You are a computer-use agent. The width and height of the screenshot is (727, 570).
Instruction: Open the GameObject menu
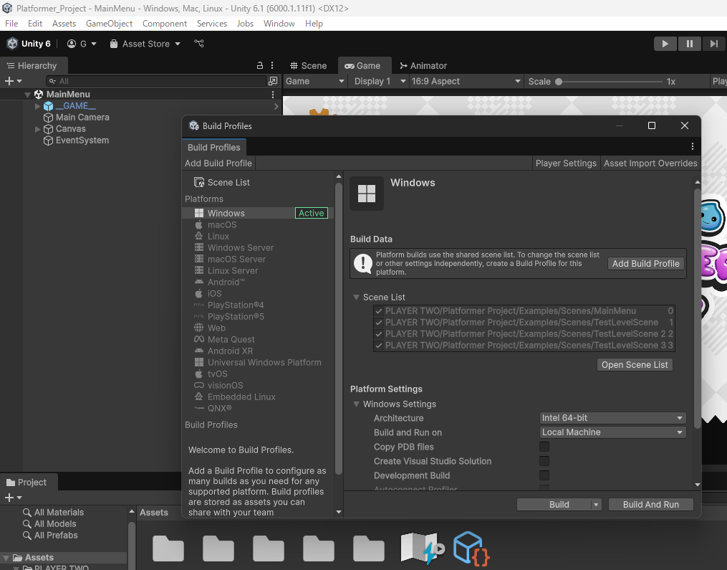[x=109, y=23]
